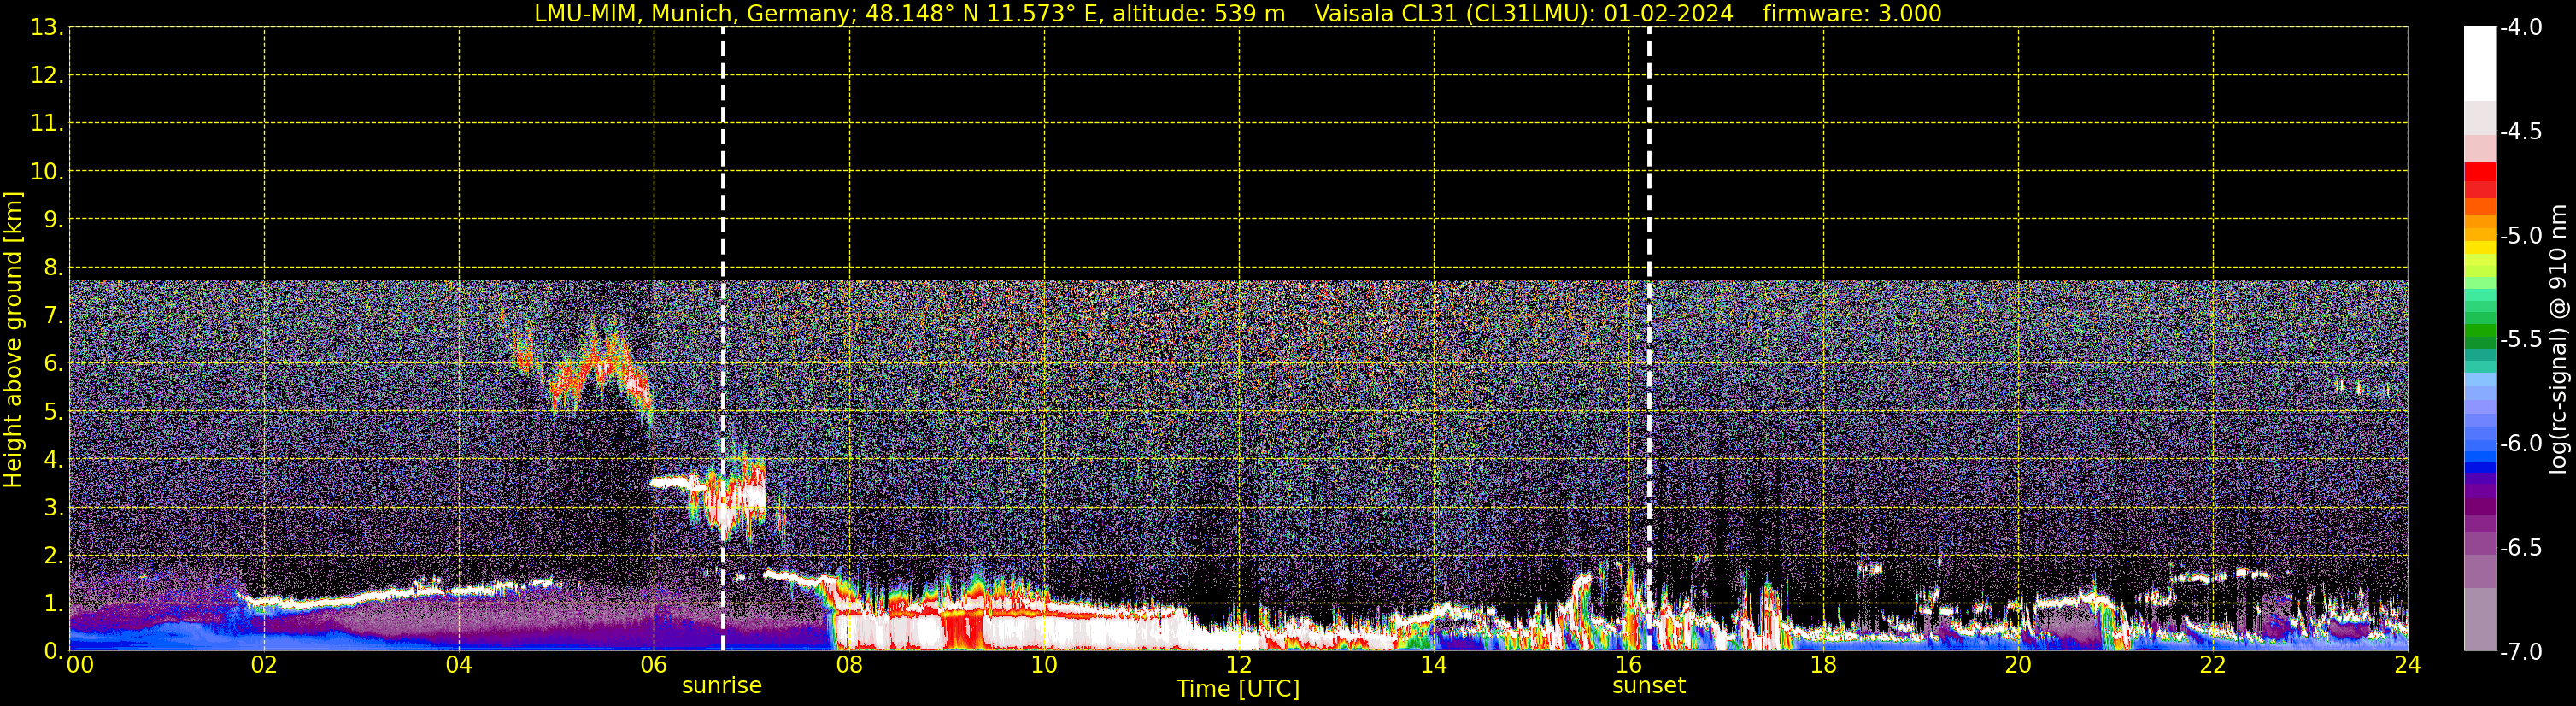Image resolution: width=2576 pixels, height=706 pixels.
Task: Pick the dark green band in the colorbar
Action: (2479, 341)
